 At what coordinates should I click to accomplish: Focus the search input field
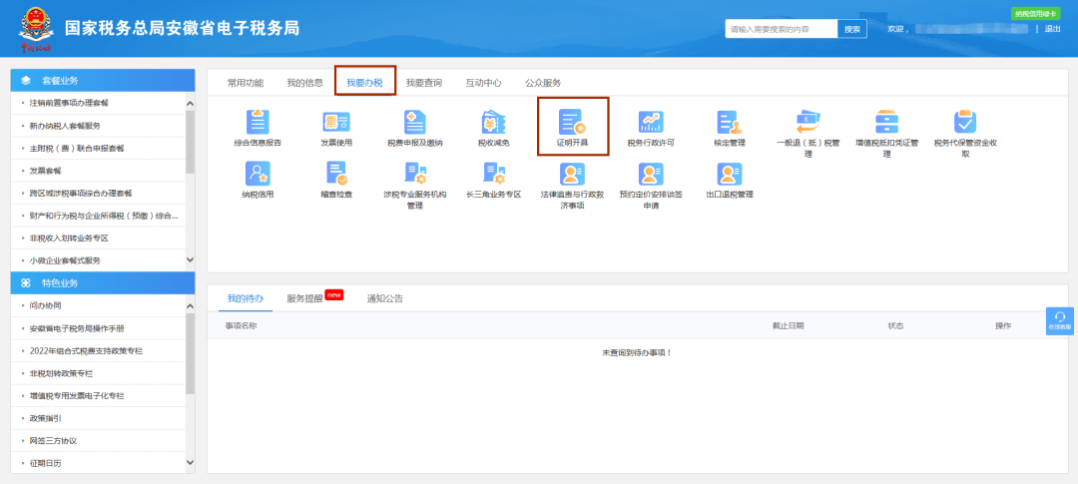click(781, 29)
